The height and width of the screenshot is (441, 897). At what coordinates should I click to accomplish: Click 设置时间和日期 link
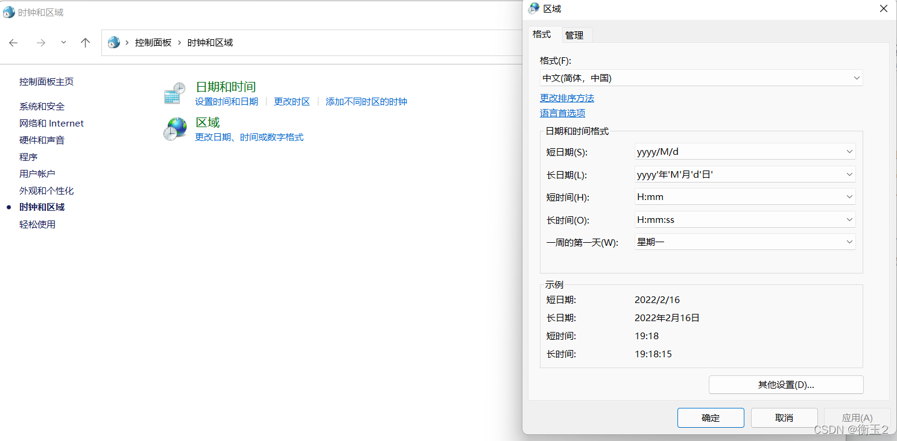227,102
